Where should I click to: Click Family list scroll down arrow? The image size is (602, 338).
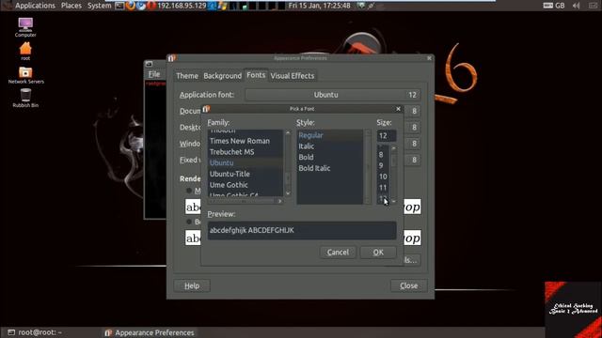(288, 193)
